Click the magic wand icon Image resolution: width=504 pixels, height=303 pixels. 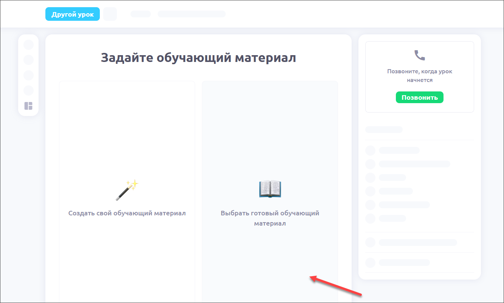(127, 190)
